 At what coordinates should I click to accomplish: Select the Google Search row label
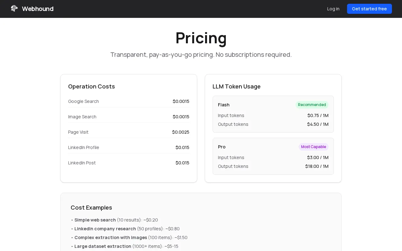tap(84, 101)
